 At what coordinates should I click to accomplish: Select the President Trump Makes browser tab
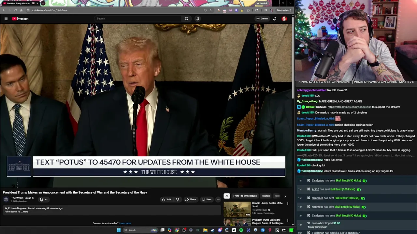point(20,3)
